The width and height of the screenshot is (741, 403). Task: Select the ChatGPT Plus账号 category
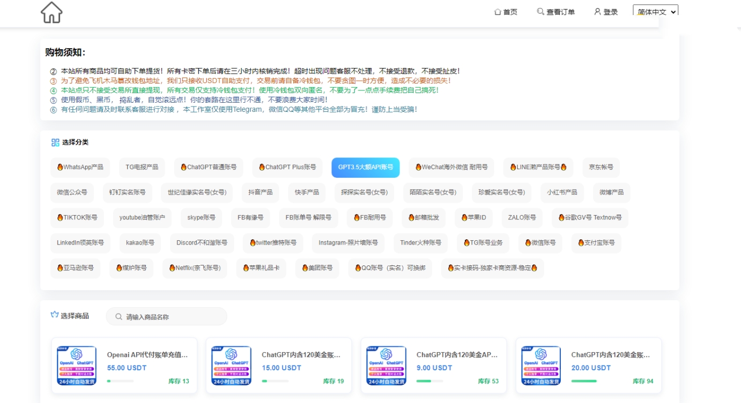pyautogui.click(x=287, y=168)
